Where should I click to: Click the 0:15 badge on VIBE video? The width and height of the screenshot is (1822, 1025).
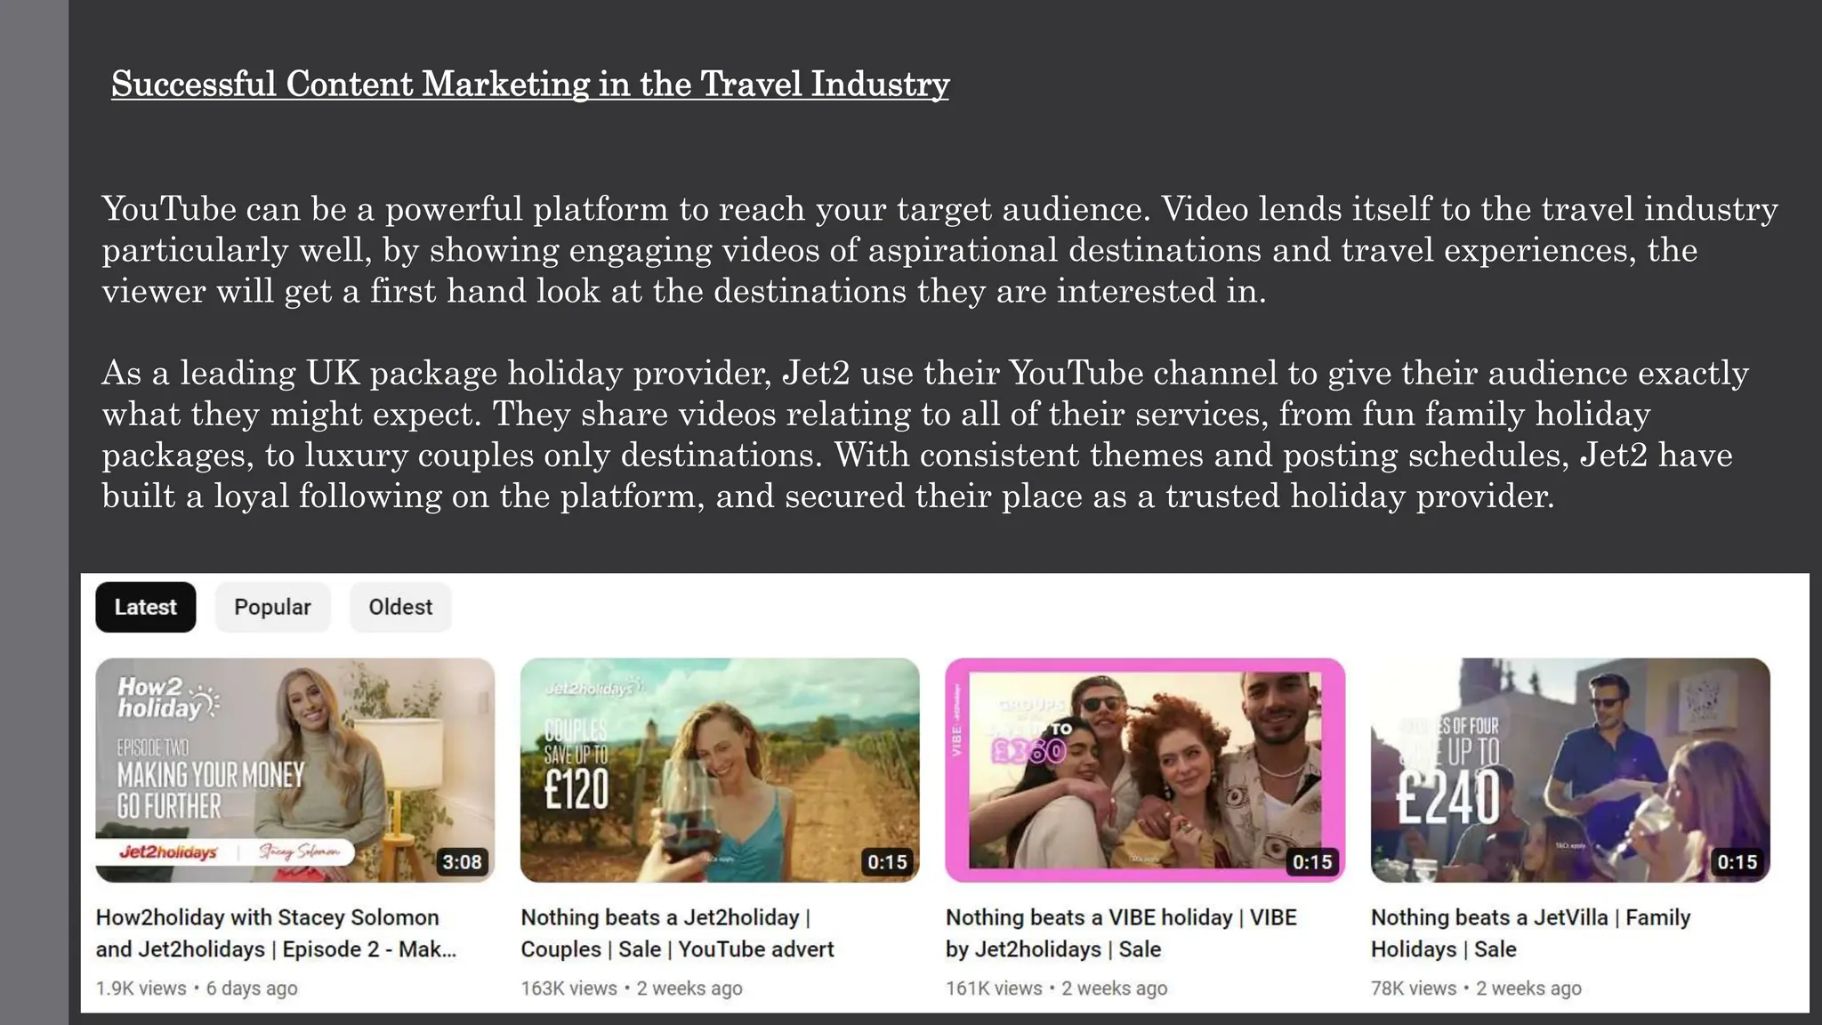(x=1312, y=862)
